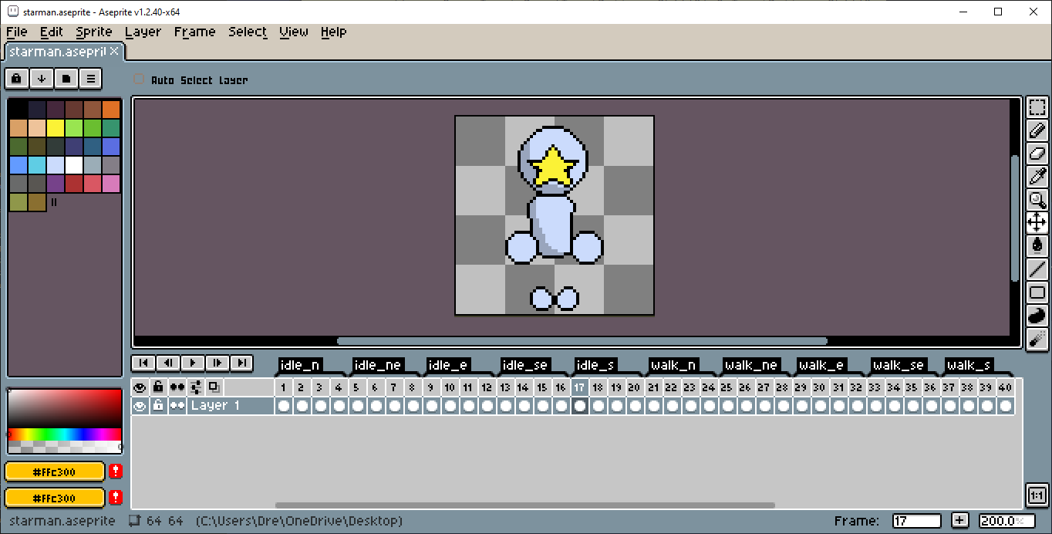
Task: Open the Layer menu
Action: [143, 32]
